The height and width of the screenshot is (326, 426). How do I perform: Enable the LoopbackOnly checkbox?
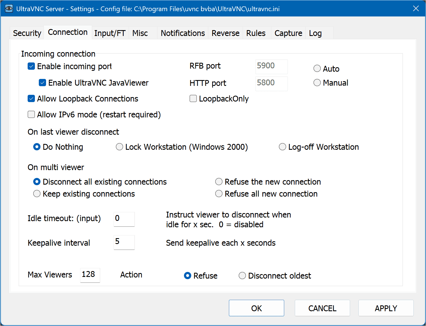click(x=193, y=99)
